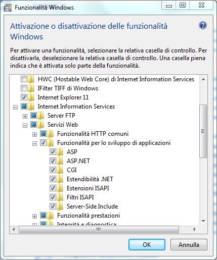Click the folder icon beside CGI
This screenshot has width=217, height=260.
60,170
